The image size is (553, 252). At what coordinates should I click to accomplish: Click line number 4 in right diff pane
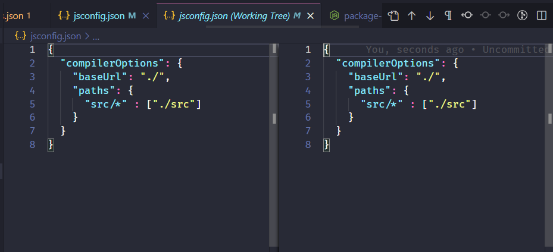[x=308, y=91]
